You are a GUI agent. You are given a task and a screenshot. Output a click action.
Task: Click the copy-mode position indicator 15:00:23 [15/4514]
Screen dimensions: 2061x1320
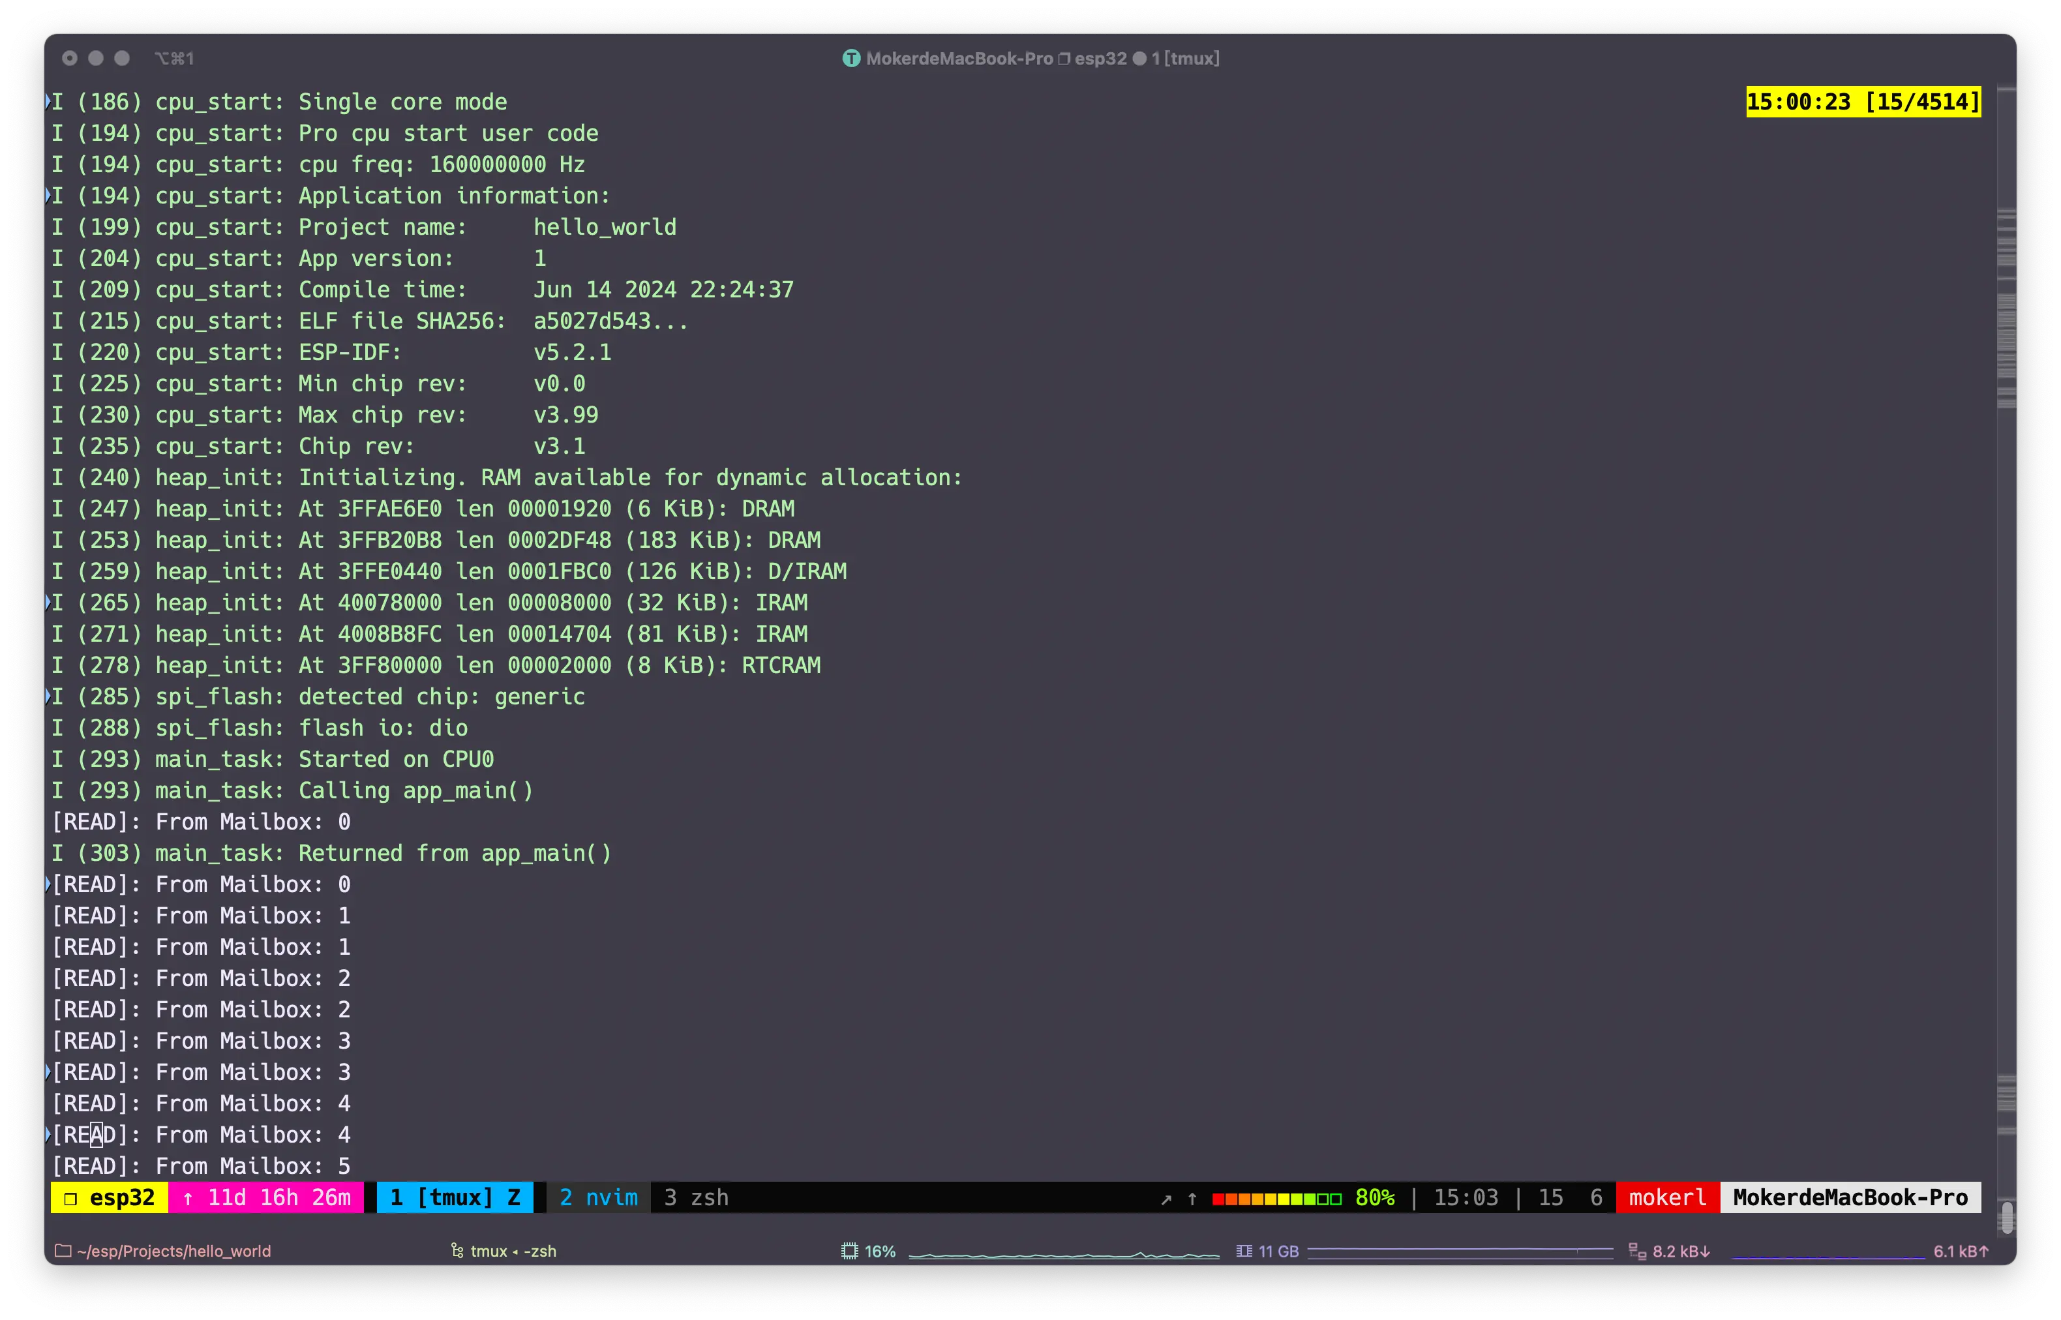pos(1863,102)
